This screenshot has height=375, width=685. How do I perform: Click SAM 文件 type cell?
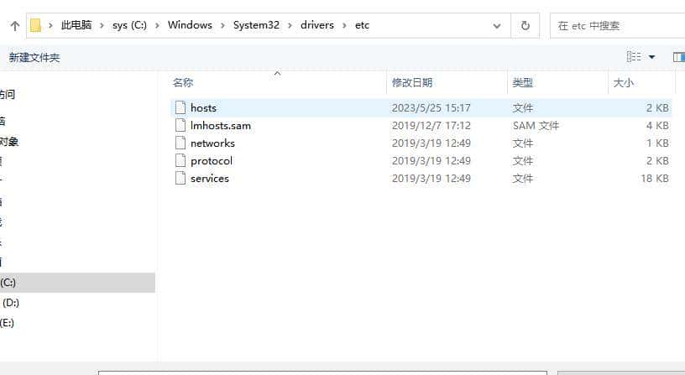coord(536,126)
